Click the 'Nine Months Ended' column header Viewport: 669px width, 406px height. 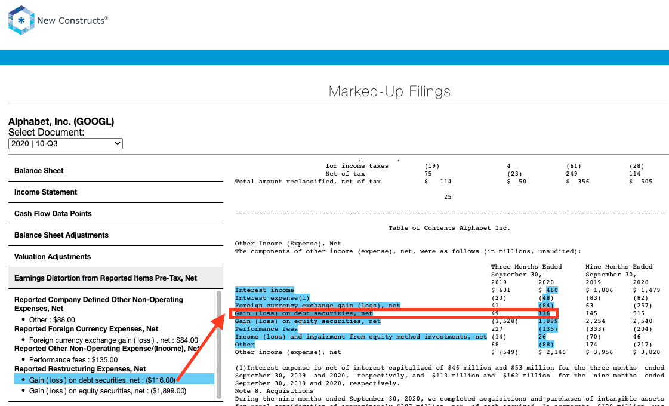click(619, 267)
